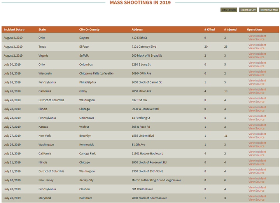The width and height of the screenshot is (280, 203).
Task: Open View Source for Columbus, Ohio
Action: [x=256, y=66]
